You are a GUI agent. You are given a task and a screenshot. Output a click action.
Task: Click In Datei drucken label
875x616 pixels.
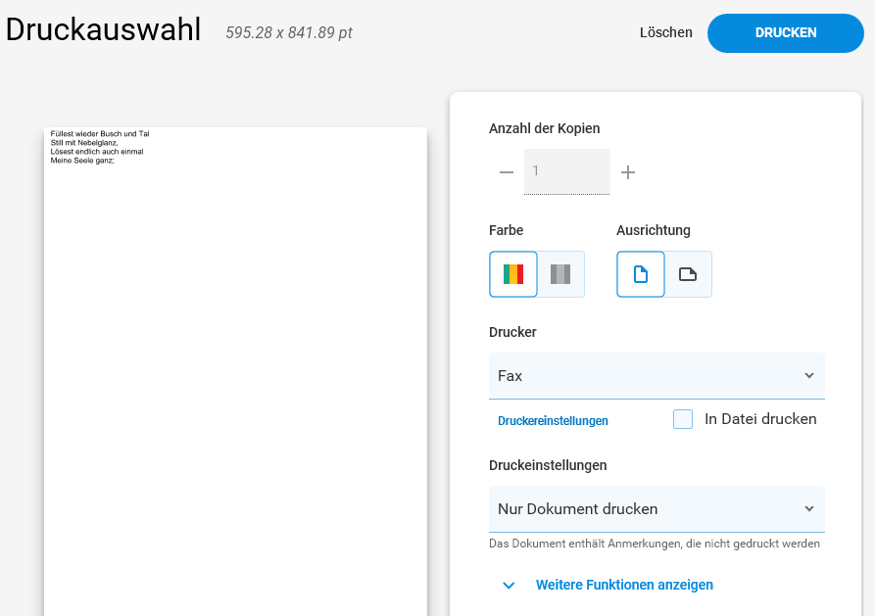click(x=760, y=419)
